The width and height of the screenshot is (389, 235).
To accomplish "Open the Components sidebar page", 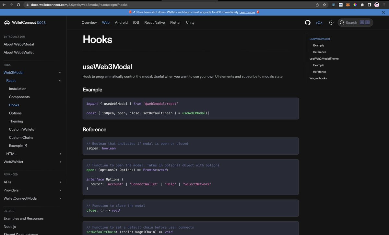I will coord(19,97).
